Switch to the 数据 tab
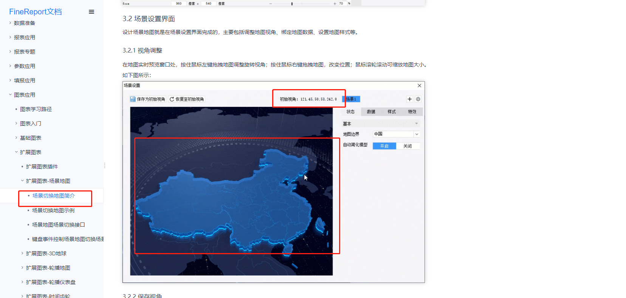 click(371, 112)
